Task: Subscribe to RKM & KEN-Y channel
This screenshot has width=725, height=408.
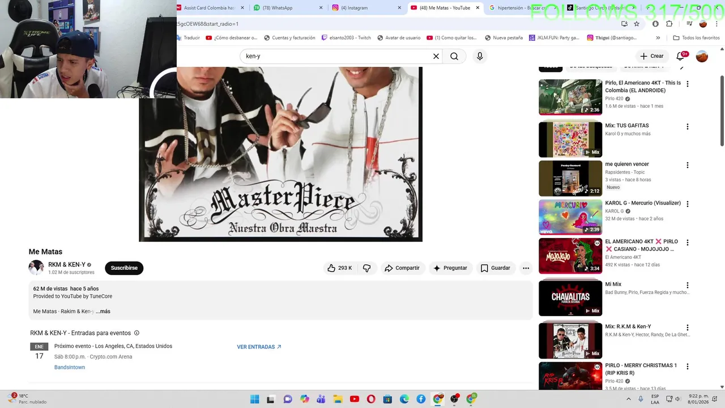Action: click(124, 268)
